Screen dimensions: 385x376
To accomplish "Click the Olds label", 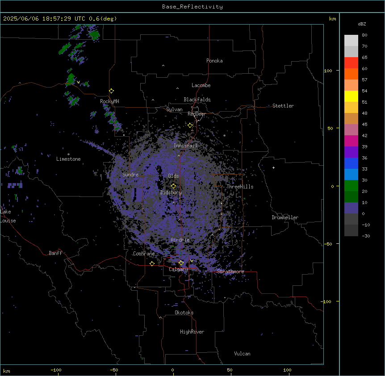I will coord(173,176).
